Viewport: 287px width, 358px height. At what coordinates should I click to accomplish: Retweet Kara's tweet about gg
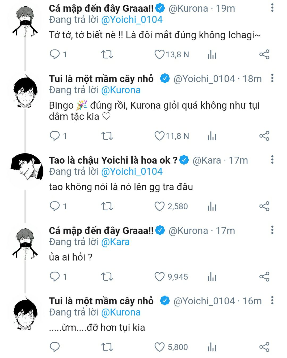pyautogui.click(x=107, y=206)
